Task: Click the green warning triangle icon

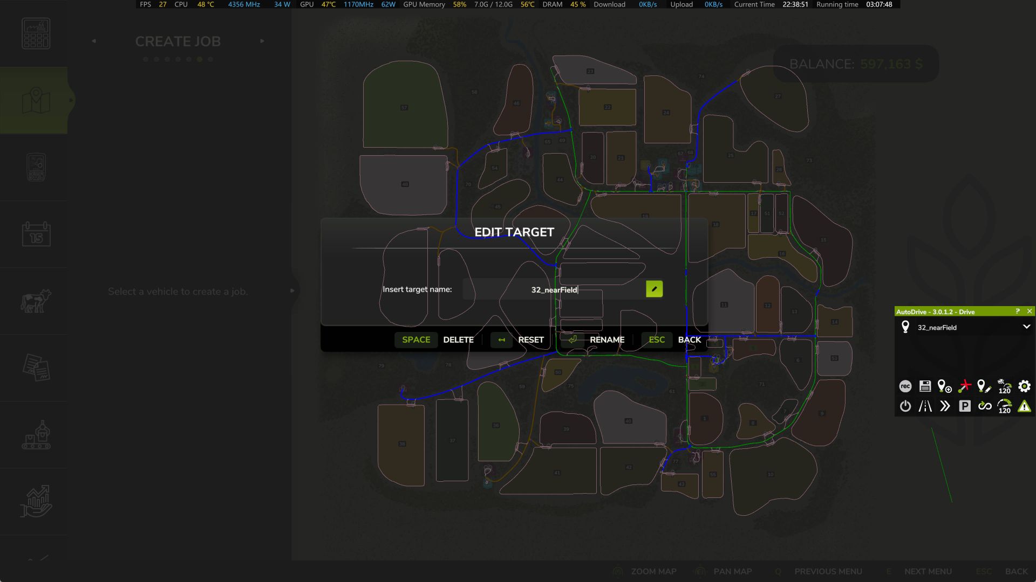Action: click(1024, 406)
